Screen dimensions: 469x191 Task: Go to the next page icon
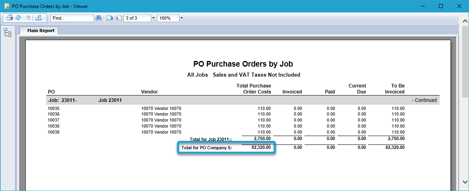click(x=110, y=18)
